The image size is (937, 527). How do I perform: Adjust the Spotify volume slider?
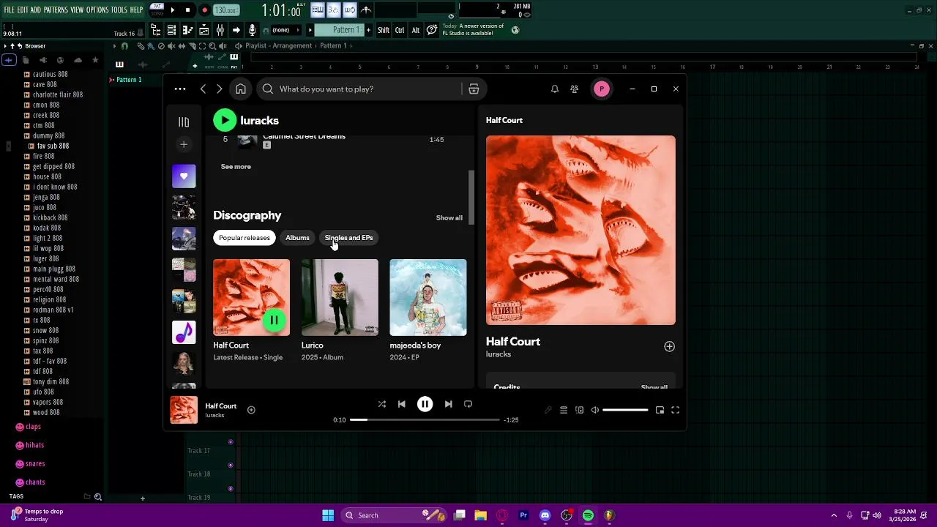tap(625, 410)
